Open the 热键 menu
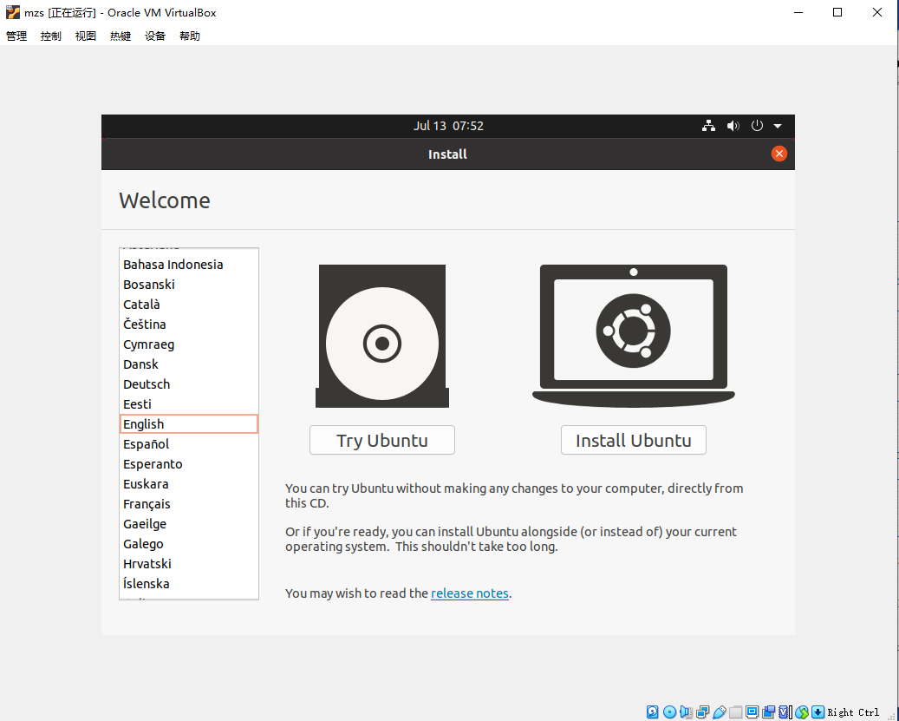 coord(121,36)
